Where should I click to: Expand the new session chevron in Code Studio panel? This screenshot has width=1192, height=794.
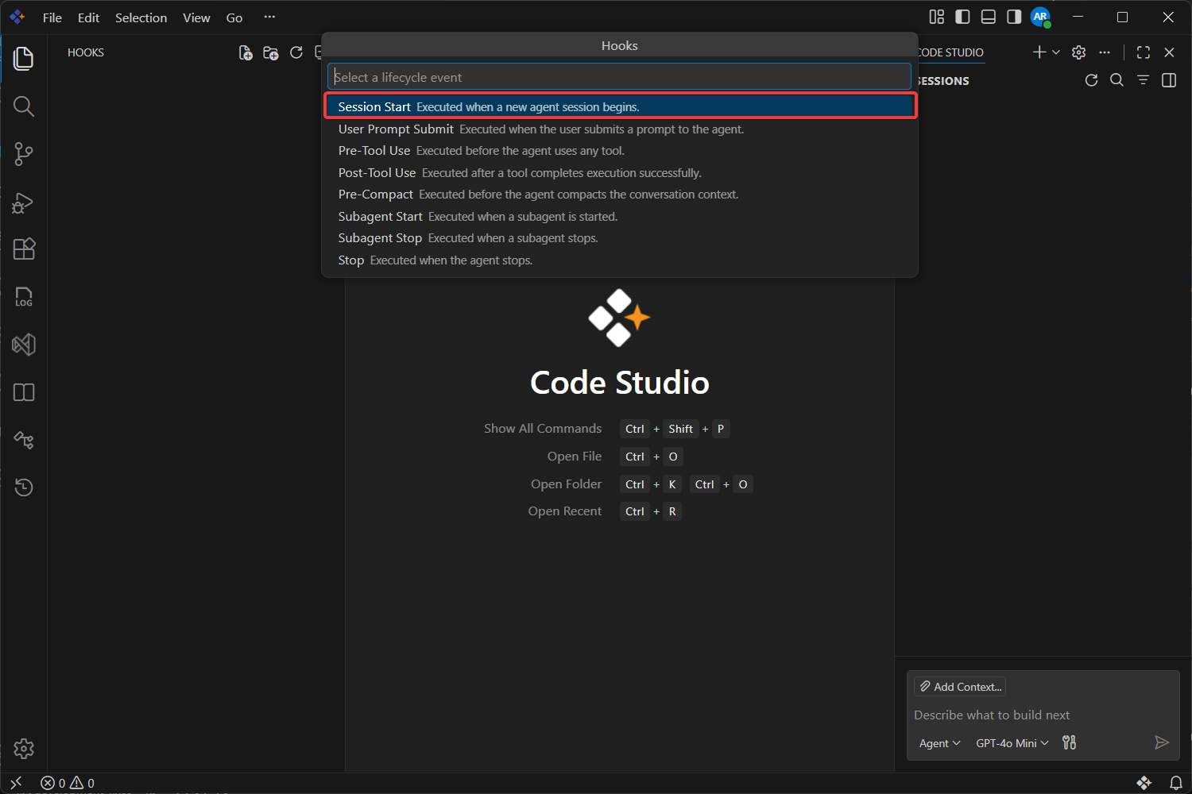pyautogui.click(x=1055, y=52)
